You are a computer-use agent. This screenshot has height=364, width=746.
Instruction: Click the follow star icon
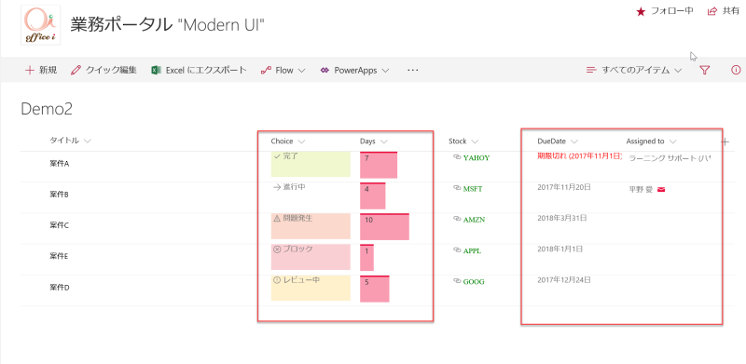[641, 11]
